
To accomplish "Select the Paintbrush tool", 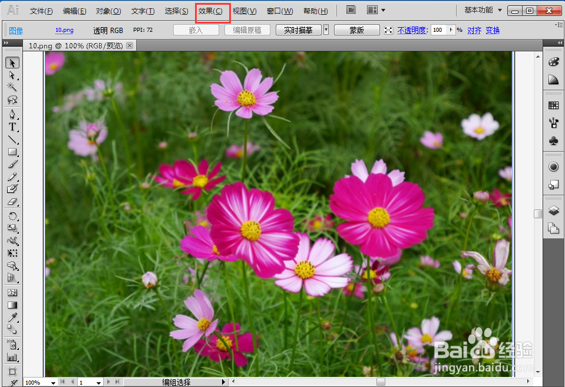I will 12,165.
